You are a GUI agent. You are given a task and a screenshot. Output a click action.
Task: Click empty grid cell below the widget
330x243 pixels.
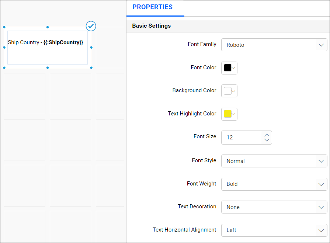click(x=24, y=94)
